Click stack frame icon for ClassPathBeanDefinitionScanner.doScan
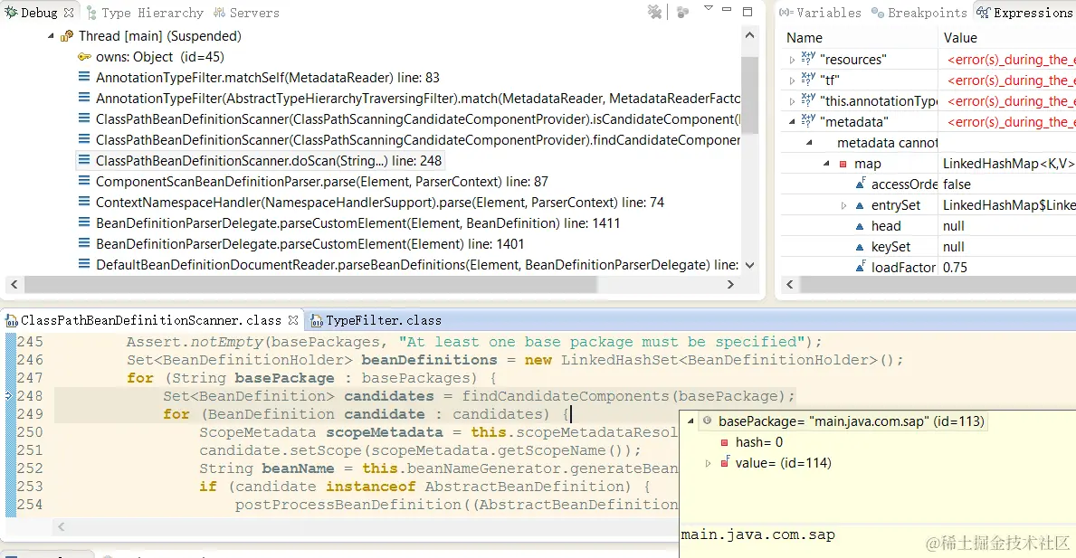The height and width of the screenshot is (558, 1076). tap(84, 160)
